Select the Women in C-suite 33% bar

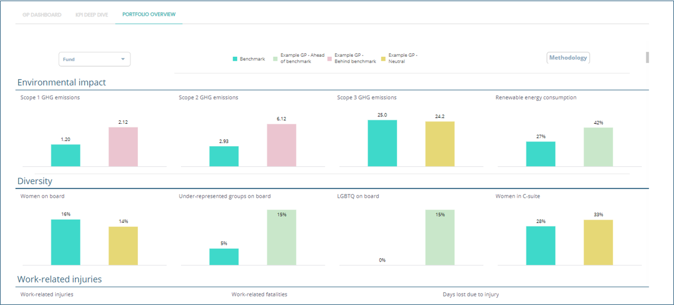tap(598, 242)
